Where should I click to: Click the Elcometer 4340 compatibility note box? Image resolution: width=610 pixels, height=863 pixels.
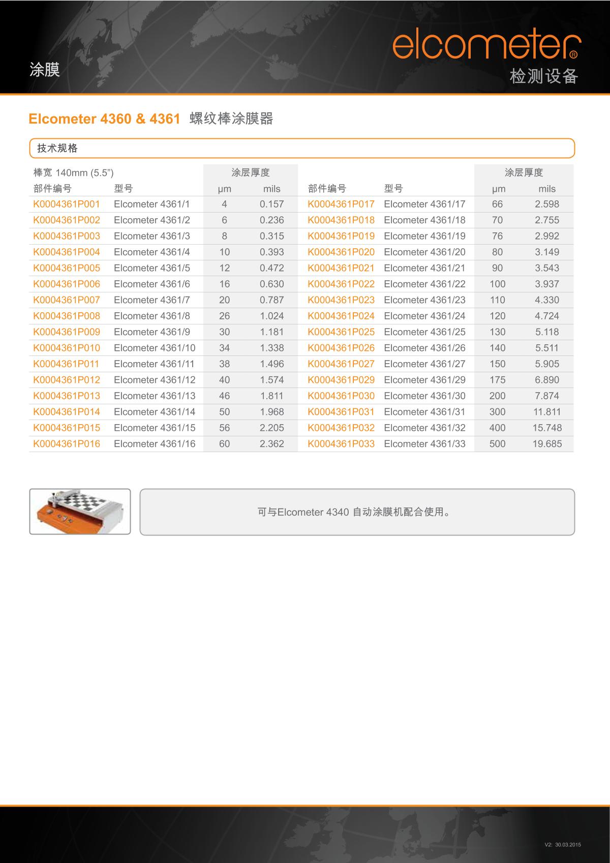point(357,512)
